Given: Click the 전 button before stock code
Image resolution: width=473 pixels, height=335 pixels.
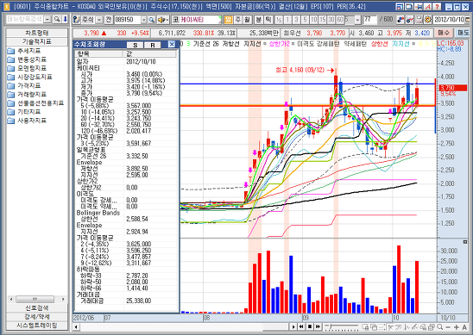Looking at the screenshot, I should pos(109,20).
